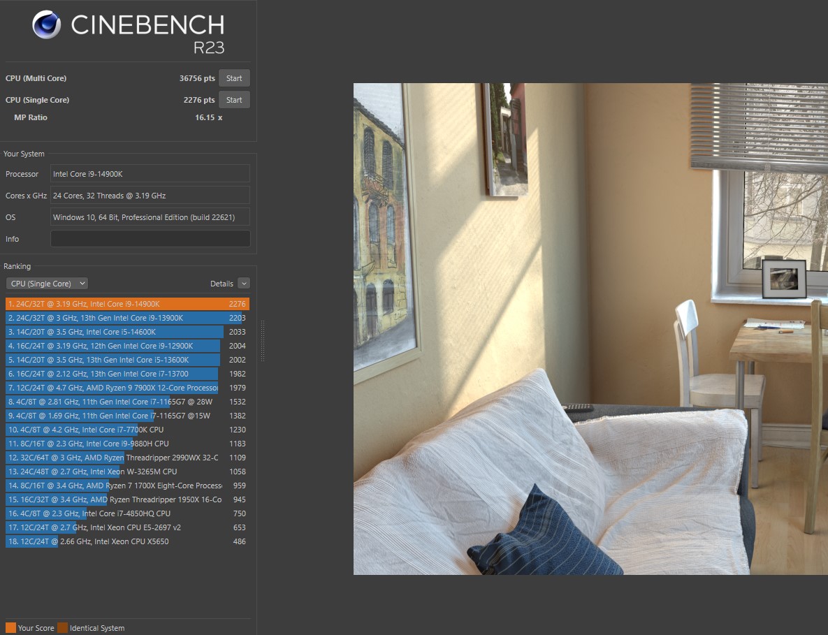Image resolution: width=828 pixels, height=635 pixels.
Task: Click the Details label in Ranking
Action: point(221,284)
